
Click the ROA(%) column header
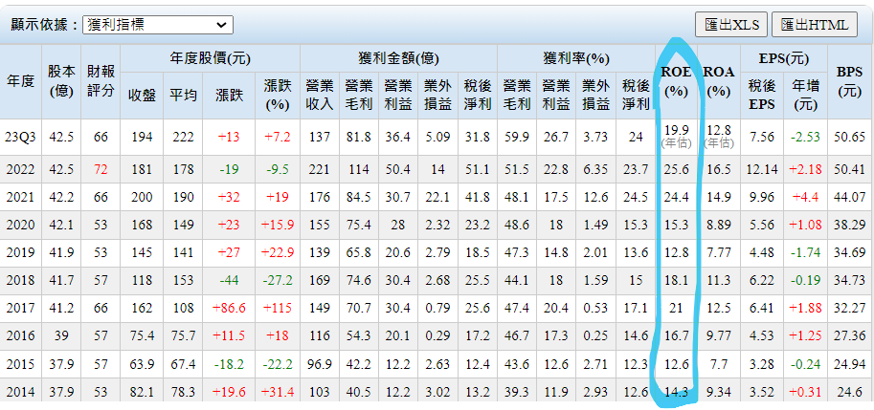[718, 80]
